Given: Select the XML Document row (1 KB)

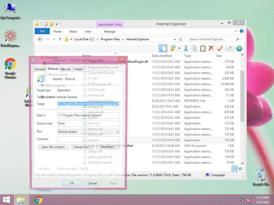Looking at the screenshot, I should click(159, 145).
